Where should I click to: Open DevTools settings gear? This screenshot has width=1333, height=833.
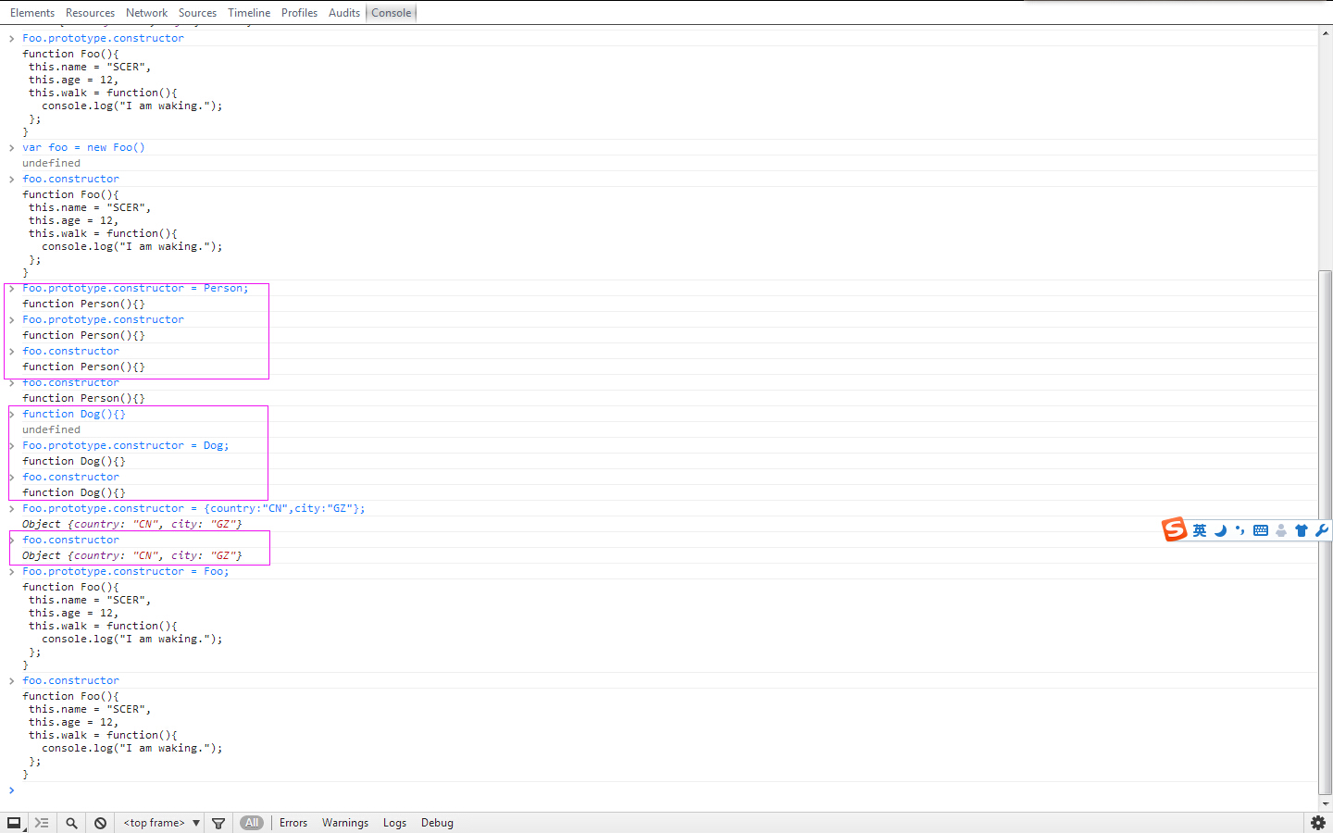click(x=1317, y=823)
